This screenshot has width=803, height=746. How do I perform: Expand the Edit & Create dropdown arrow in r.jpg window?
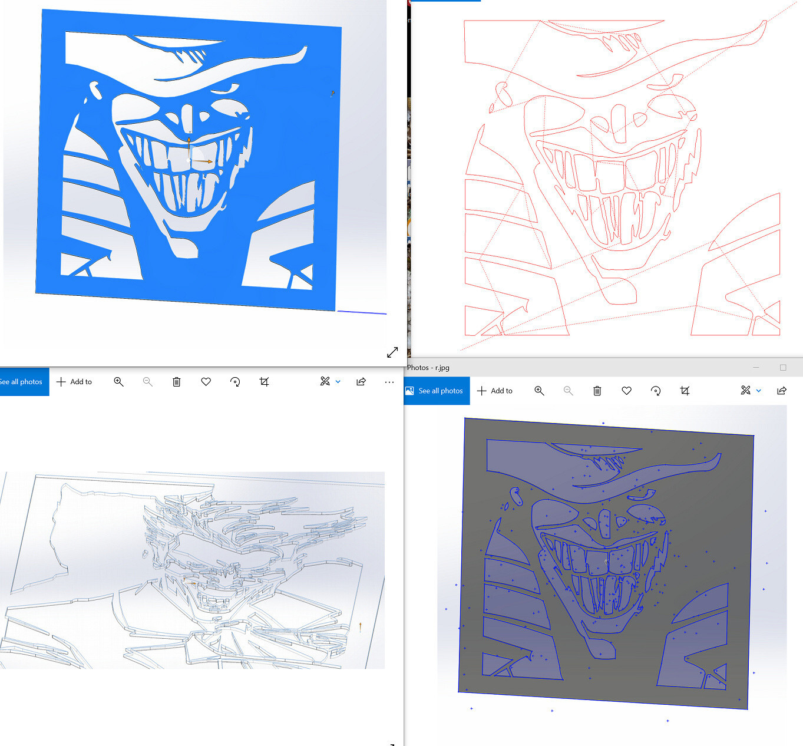759,391
